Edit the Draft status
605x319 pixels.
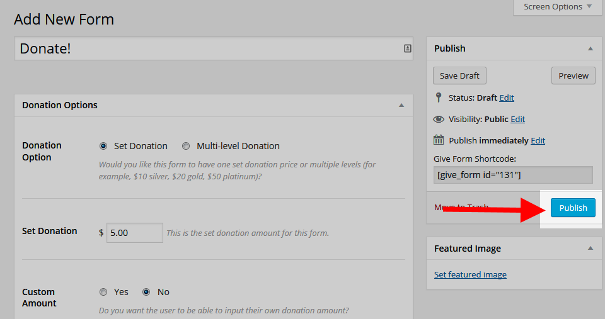point(507,98)
